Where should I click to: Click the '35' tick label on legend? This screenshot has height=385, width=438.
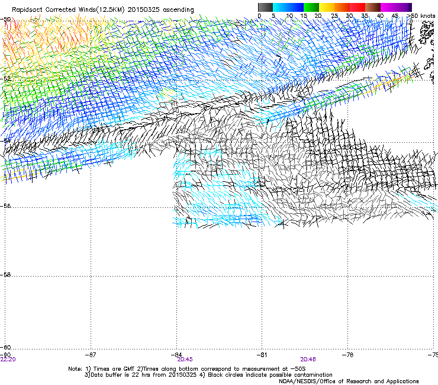click(x=365, y=16)
